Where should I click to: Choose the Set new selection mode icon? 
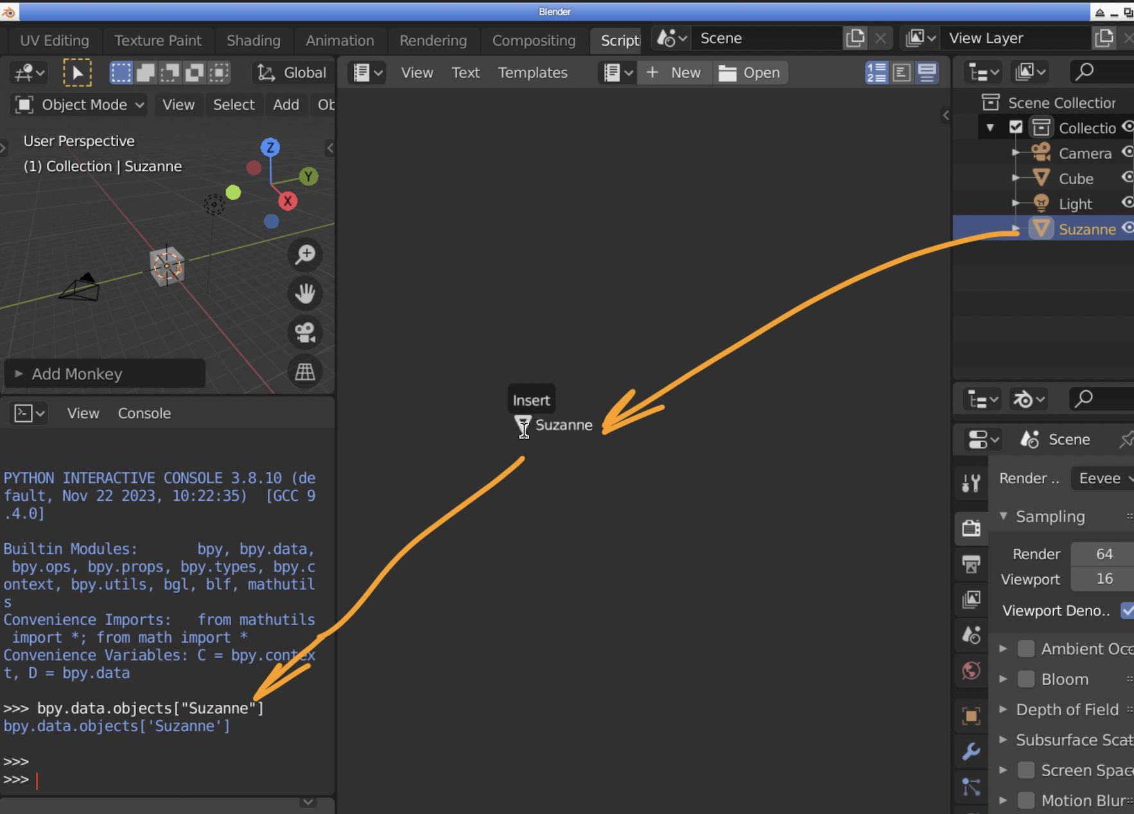coord(121,73)
